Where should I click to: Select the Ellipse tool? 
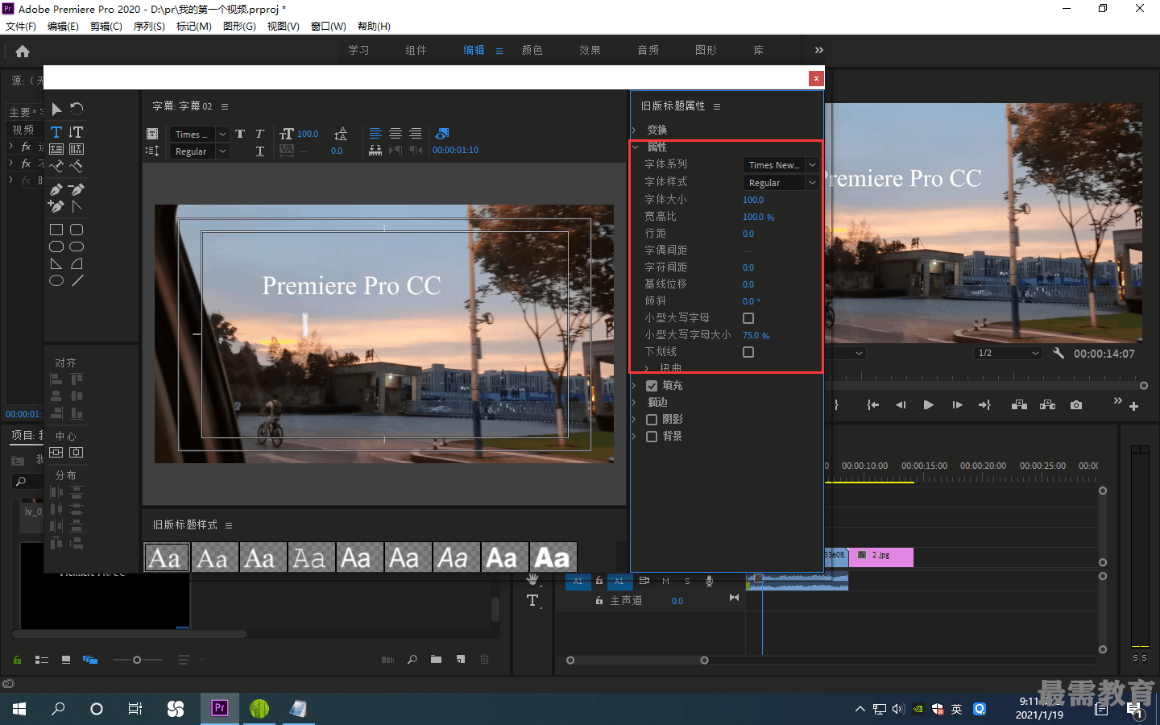(x=56, y=280)
